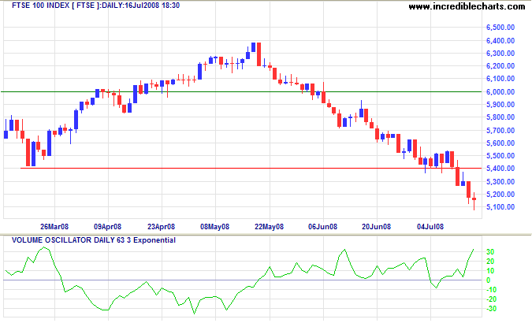The image size is (532, 323).
Task: Click the 5,400.00 price axis label
Action: point(500,169)
